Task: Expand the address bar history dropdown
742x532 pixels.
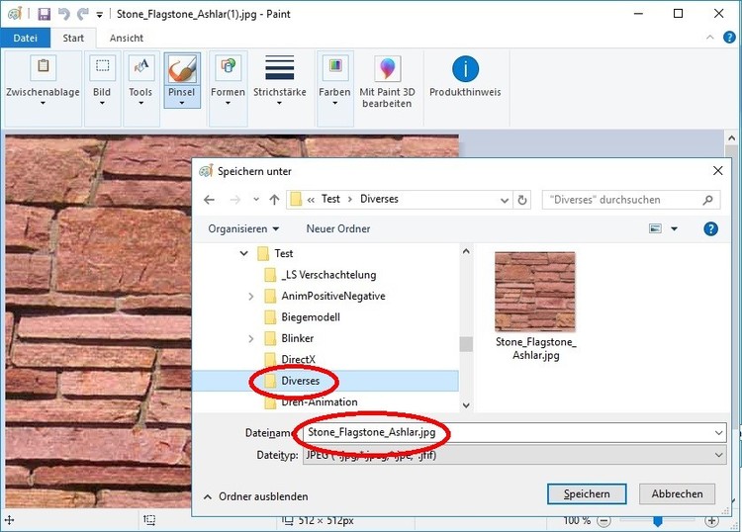Action: click(505, 200)
